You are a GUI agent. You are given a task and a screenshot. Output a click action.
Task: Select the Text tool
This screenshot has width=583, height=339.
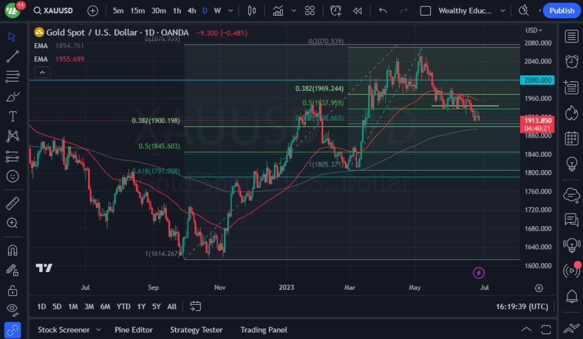tap(12, 117)
